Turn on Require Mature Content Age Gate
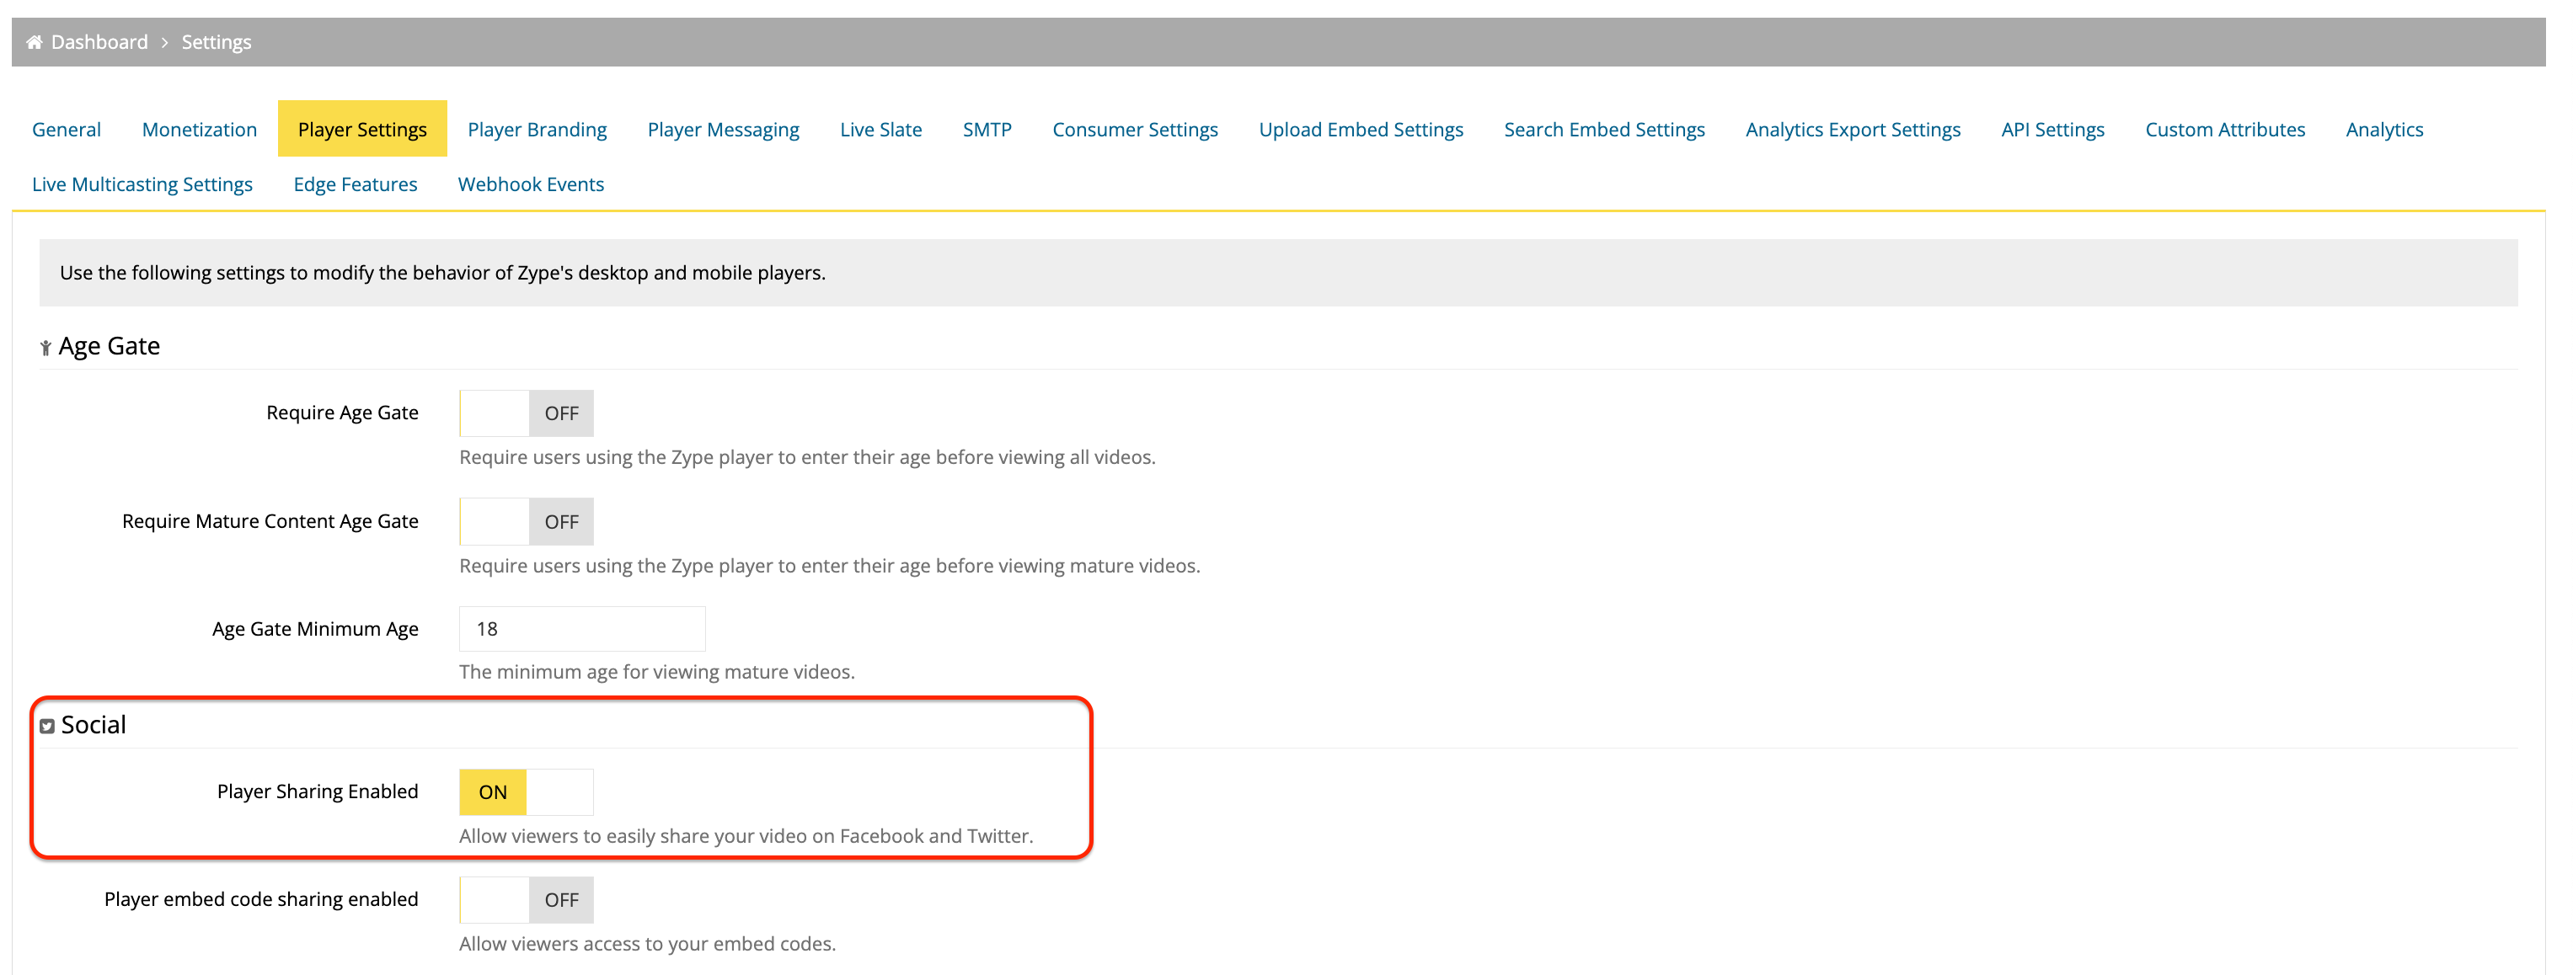 (526, 521)
